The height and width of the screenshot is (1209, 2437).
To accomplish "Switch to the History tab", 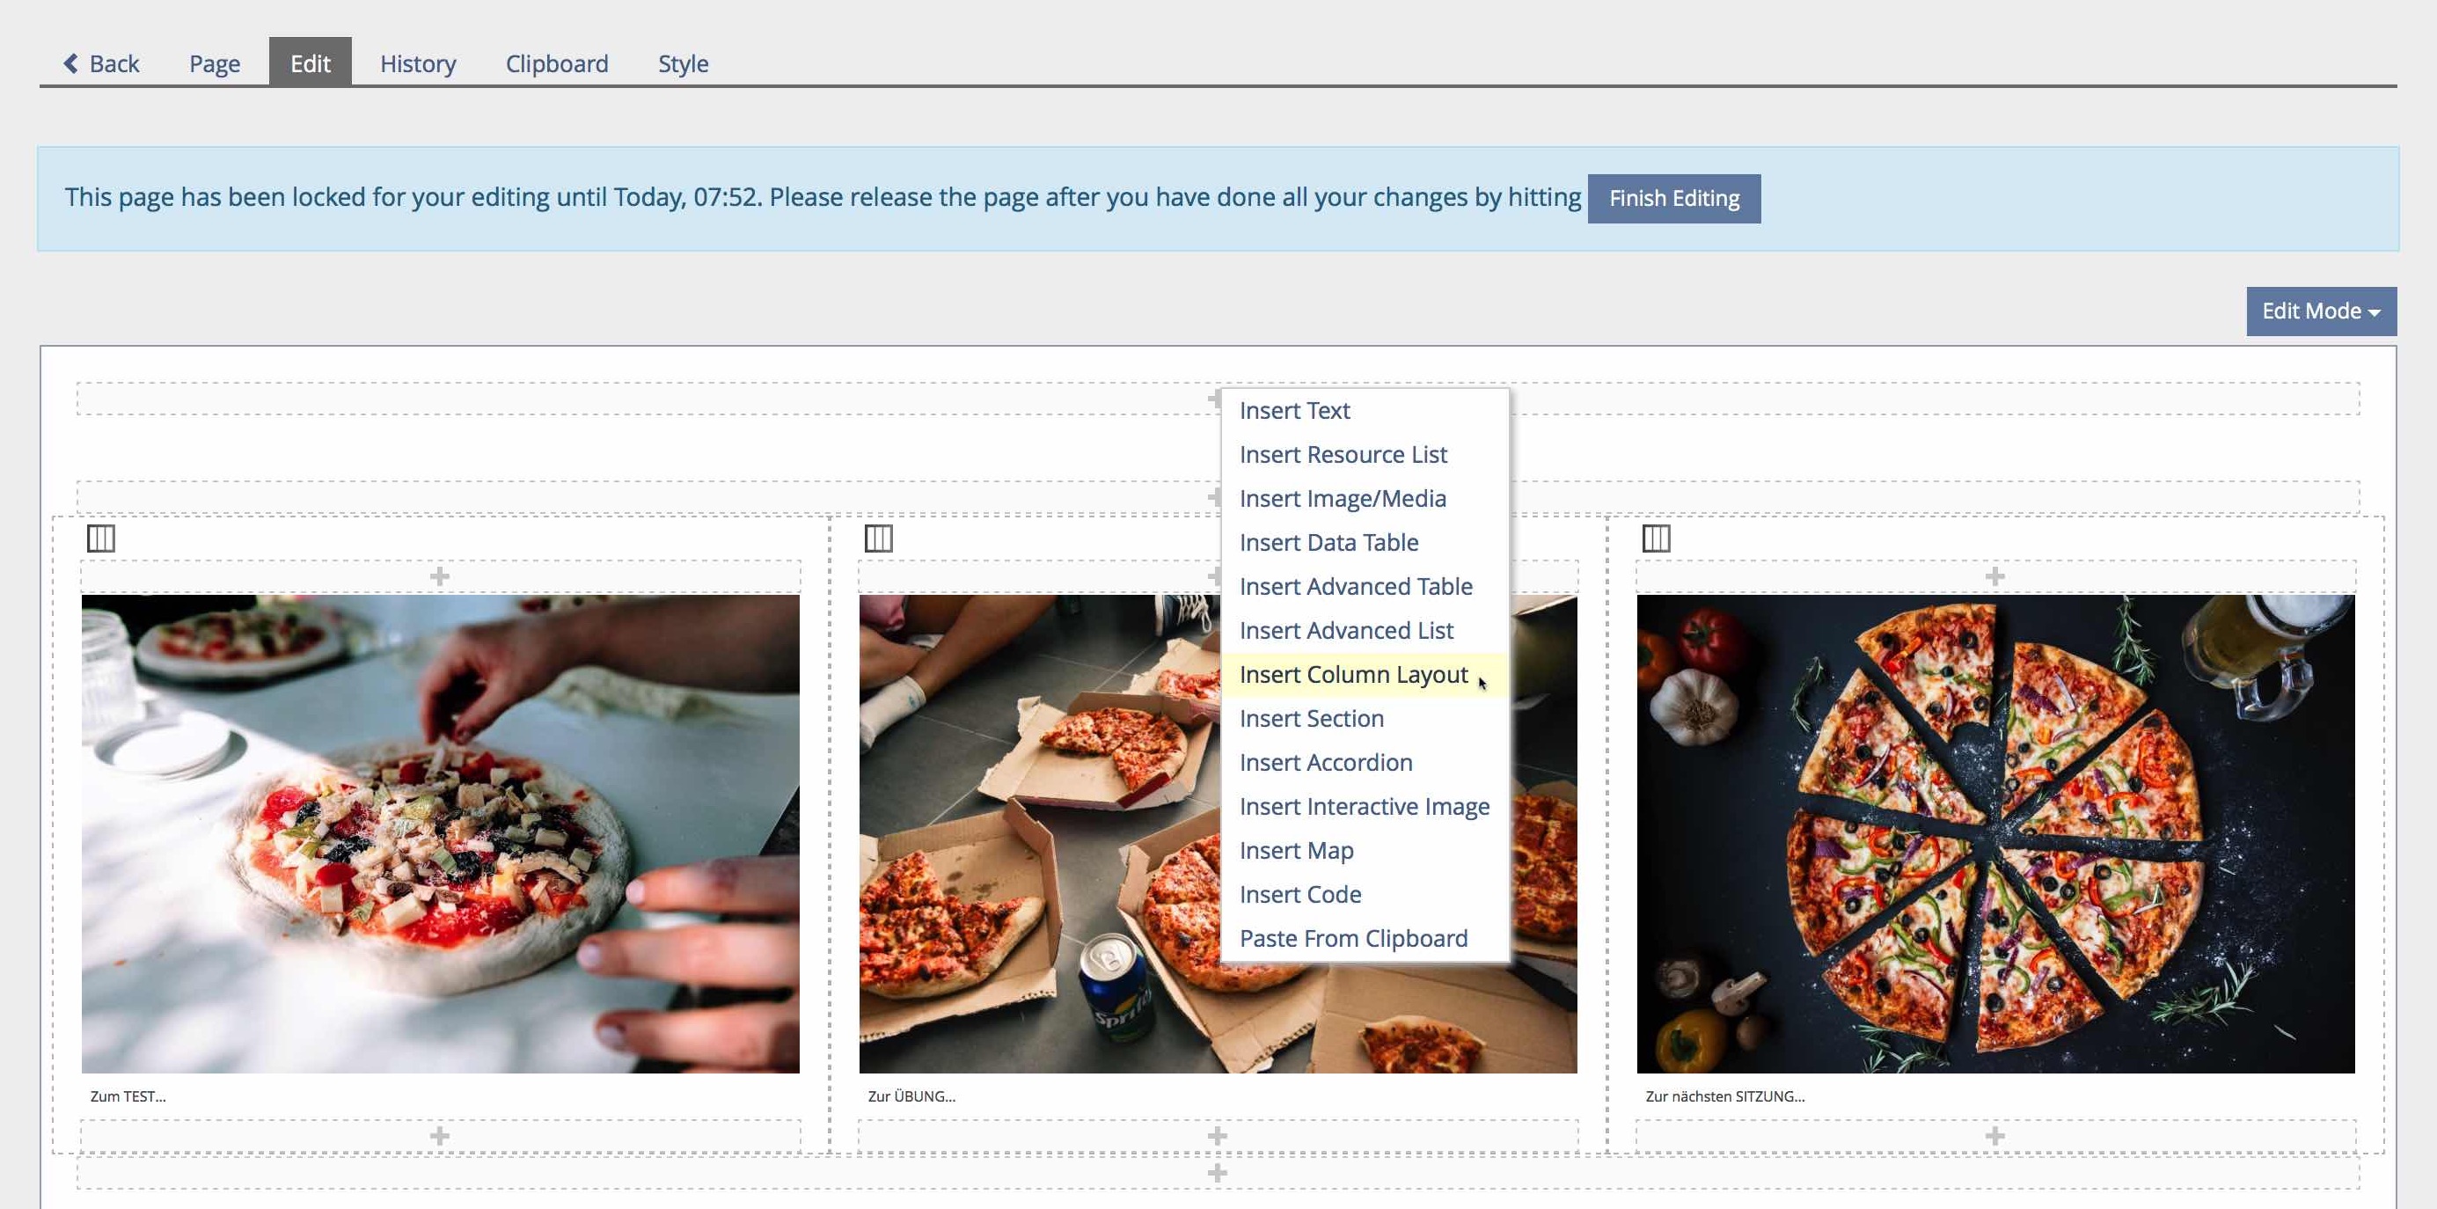I will point(418,63).
